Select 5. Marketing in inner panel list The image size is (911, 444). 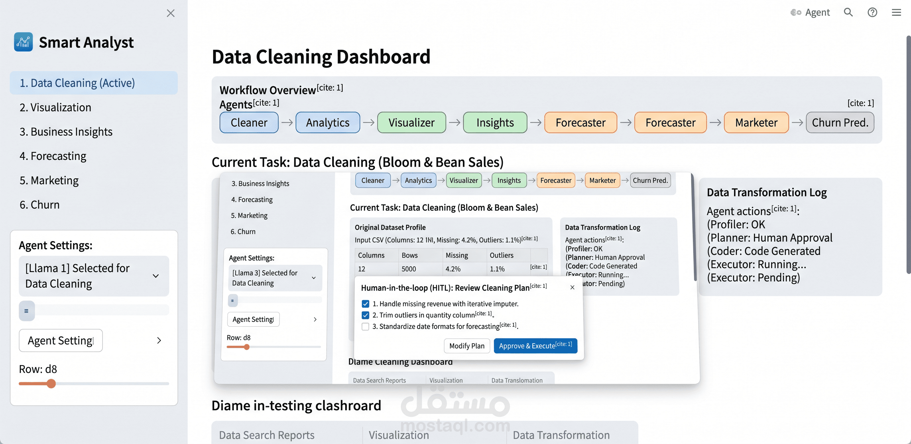click(x=249, y=216)
